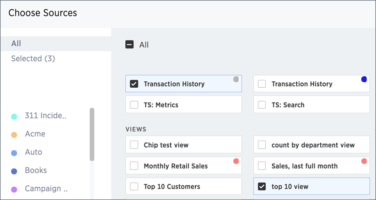Filter by the Books sticker label
The height and width of the screenshot is (200, 376).
tap(36, 170)
